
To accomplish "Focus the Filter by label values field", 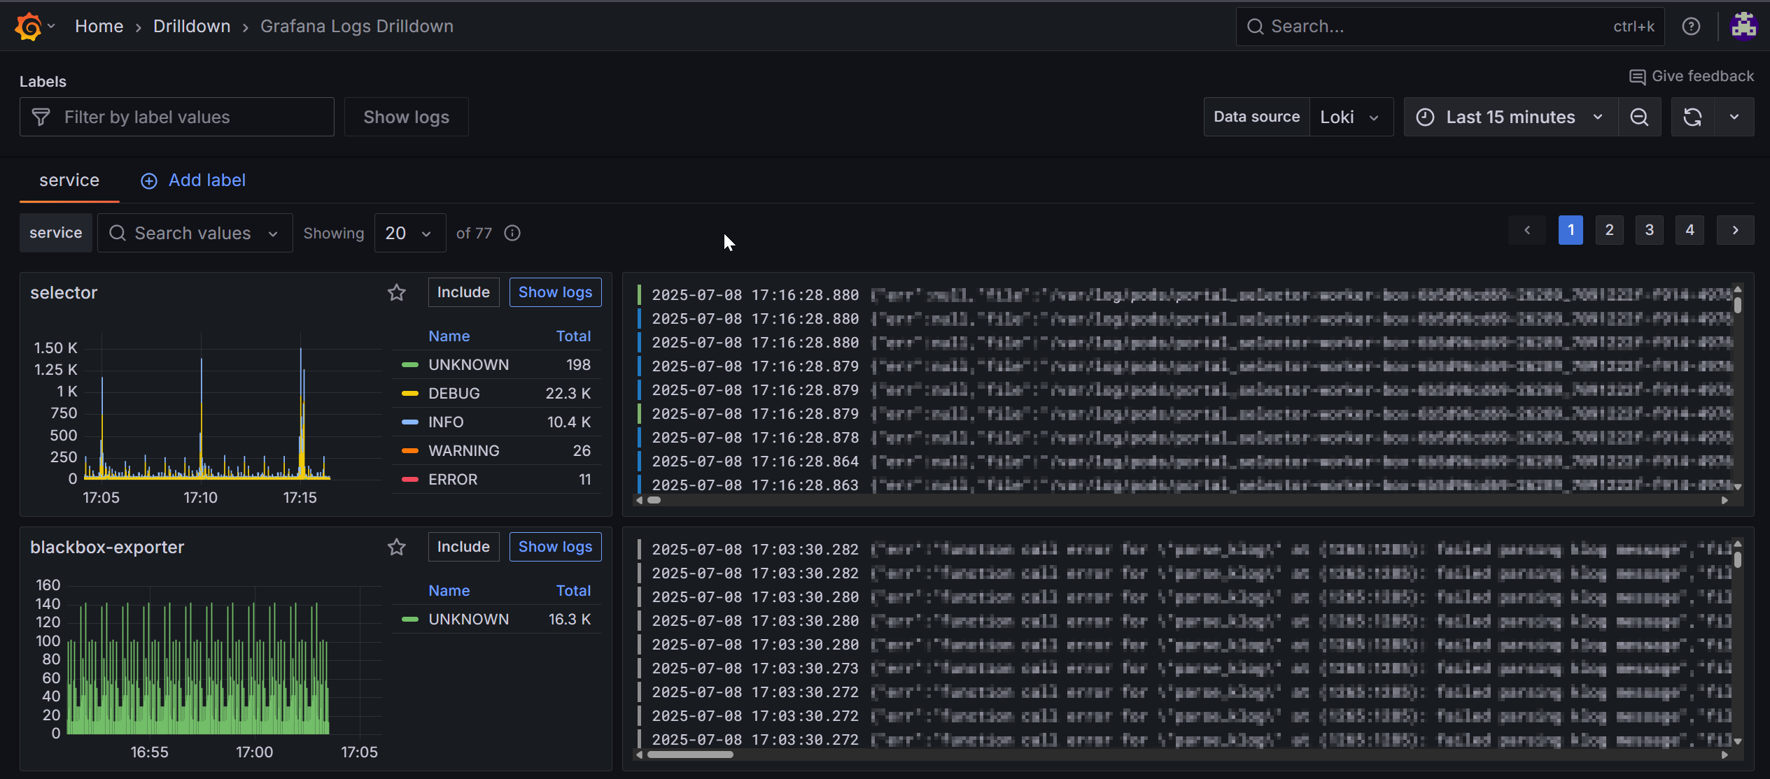I will [x=177, y=117].
